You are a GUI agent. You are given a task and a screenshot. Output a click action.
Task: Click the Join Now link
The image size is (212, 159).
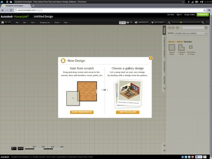171,15
